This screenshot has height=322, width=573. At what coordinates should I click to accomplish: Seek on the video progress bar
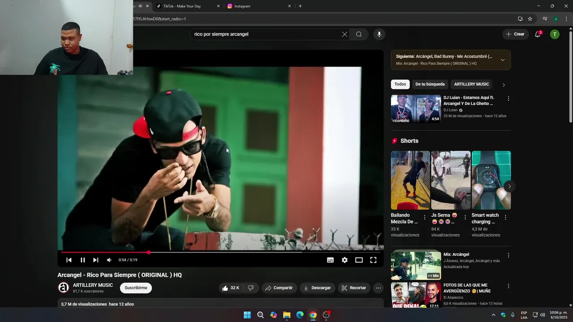coord(220,252)
